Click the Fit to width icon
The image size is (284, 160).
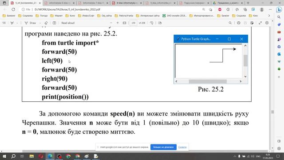pyautogui.click(x=124, y=23)
